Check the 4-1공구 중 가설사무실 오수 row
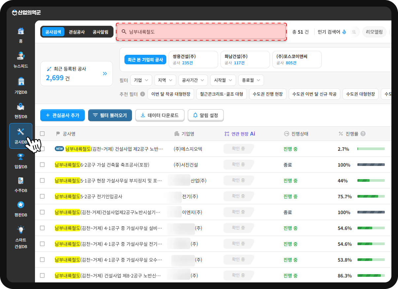The width and height of the screenshot is (398, 289). pyautogui.click(x=42, y=260)
